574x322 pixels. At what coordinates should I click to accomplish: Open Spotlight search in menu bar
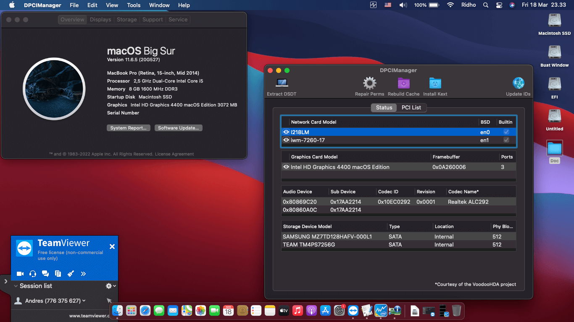pos(486,5)
